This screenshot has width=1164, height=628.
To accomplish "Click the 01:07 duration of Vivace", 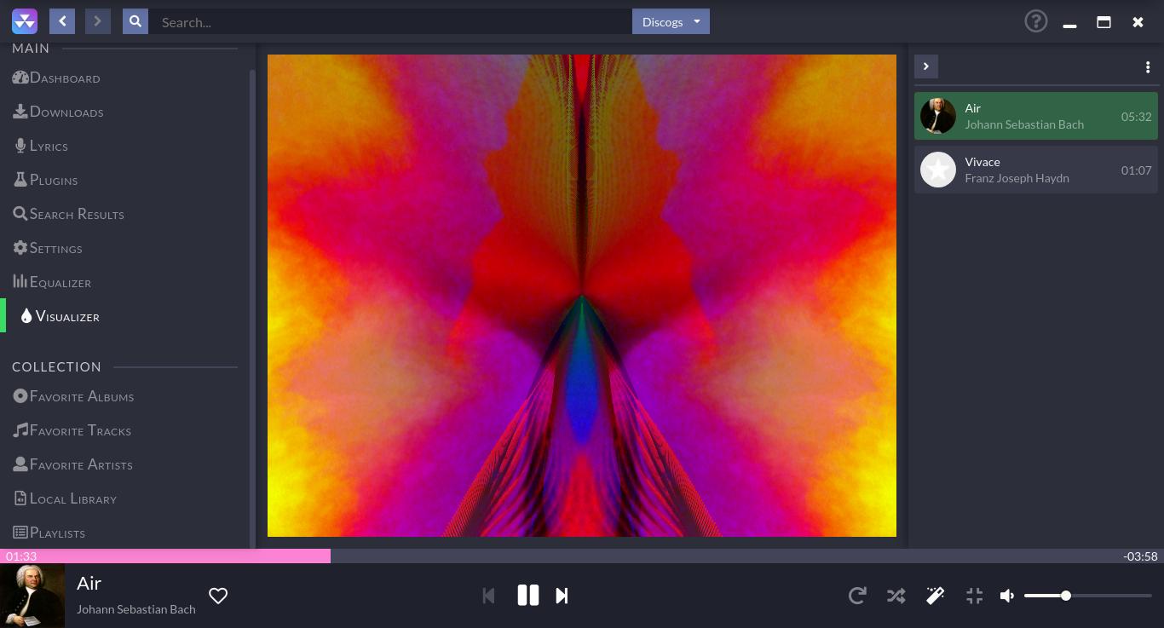I will [x=1136, y=170].
